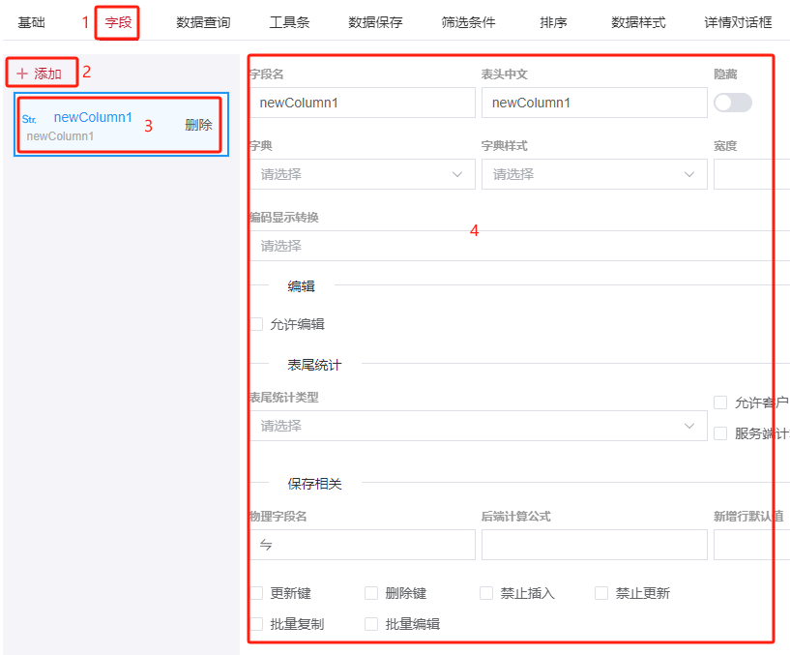Open the 字典 dropdown

(x=363, y=174)
